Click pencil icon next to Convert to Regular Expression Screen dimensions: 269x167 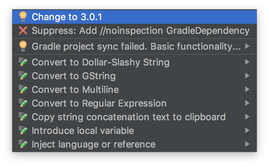[x=23, y=103]
